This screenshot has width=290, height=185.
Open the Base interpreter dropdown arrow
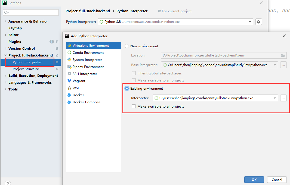click(x=275, y=65)
